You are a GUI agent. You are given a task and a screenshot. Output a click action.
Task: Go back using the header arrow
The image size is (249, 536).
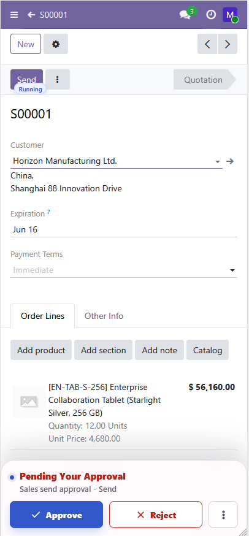(31, 15)
